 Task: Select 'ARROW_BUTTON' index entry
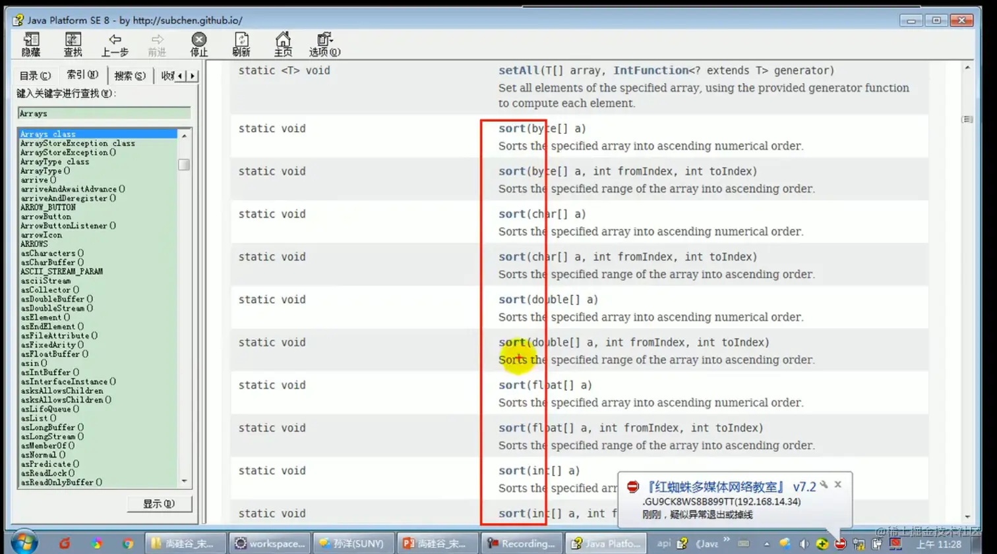[47, 208]
